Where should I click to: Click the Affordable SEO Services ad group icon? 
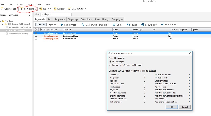tap(7, 27)
